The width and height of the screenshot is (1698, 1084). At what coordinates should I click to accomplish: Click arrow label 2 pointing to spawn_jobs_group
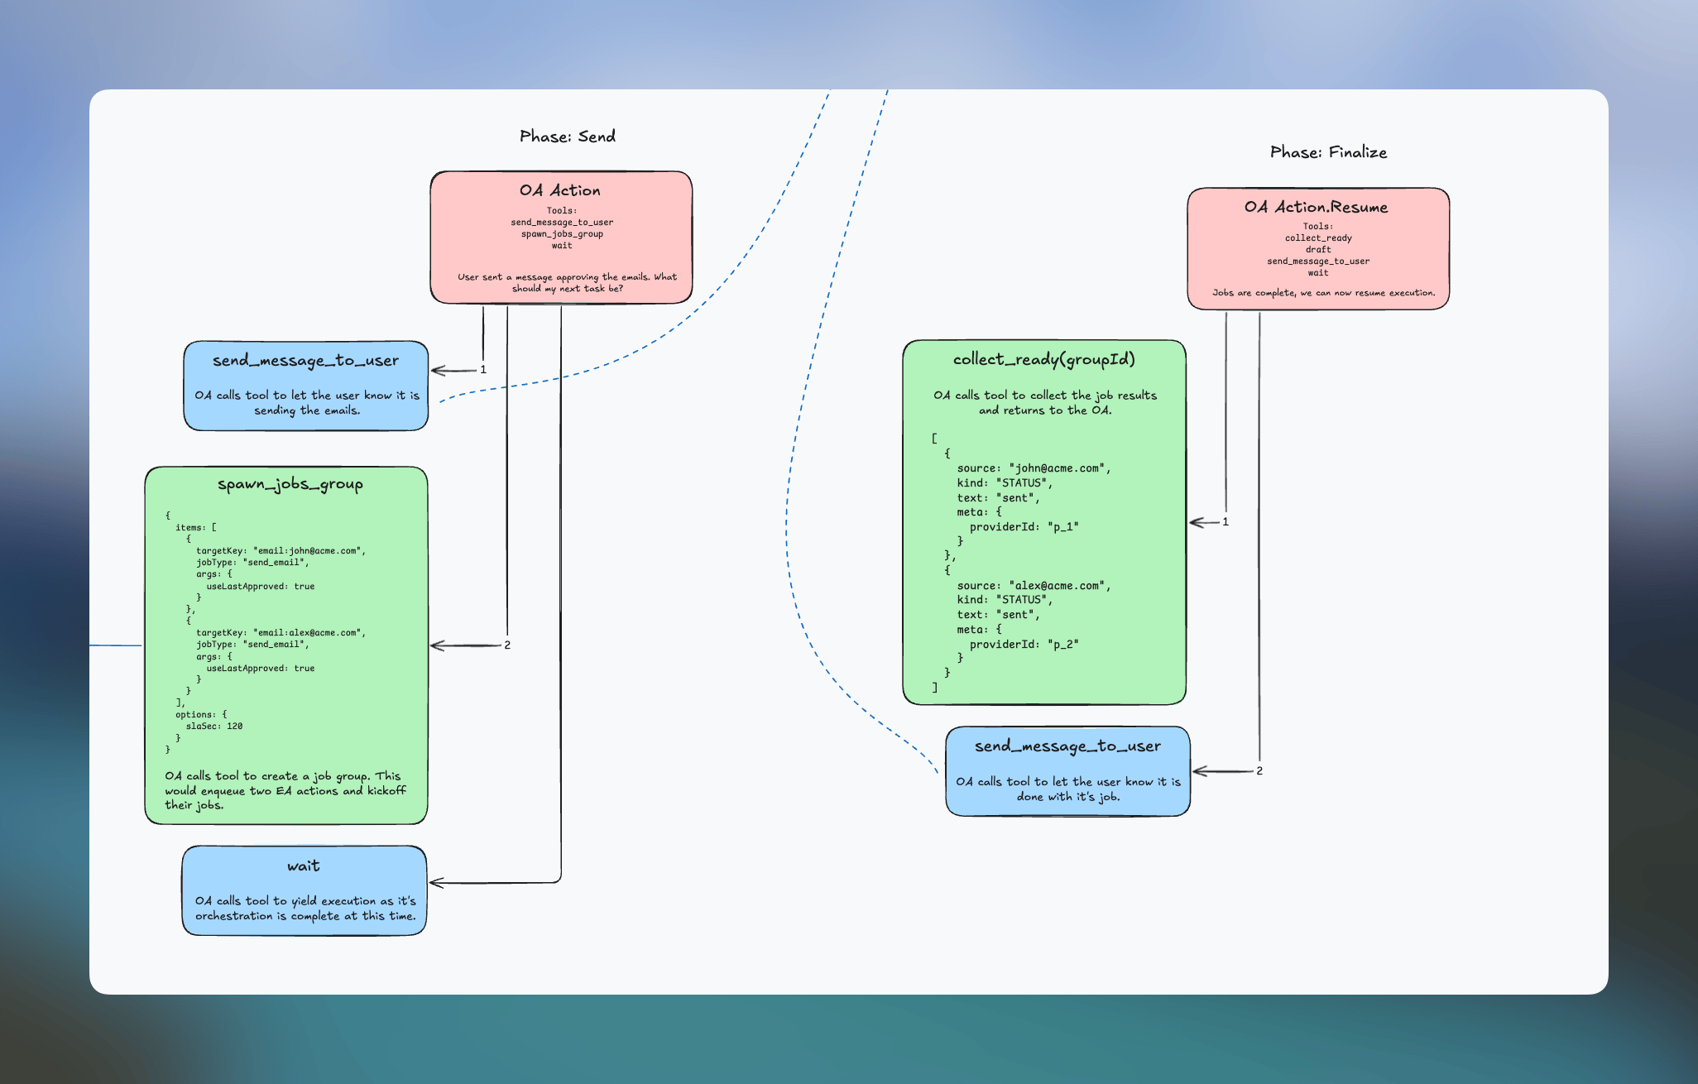[x=507, y=645]
